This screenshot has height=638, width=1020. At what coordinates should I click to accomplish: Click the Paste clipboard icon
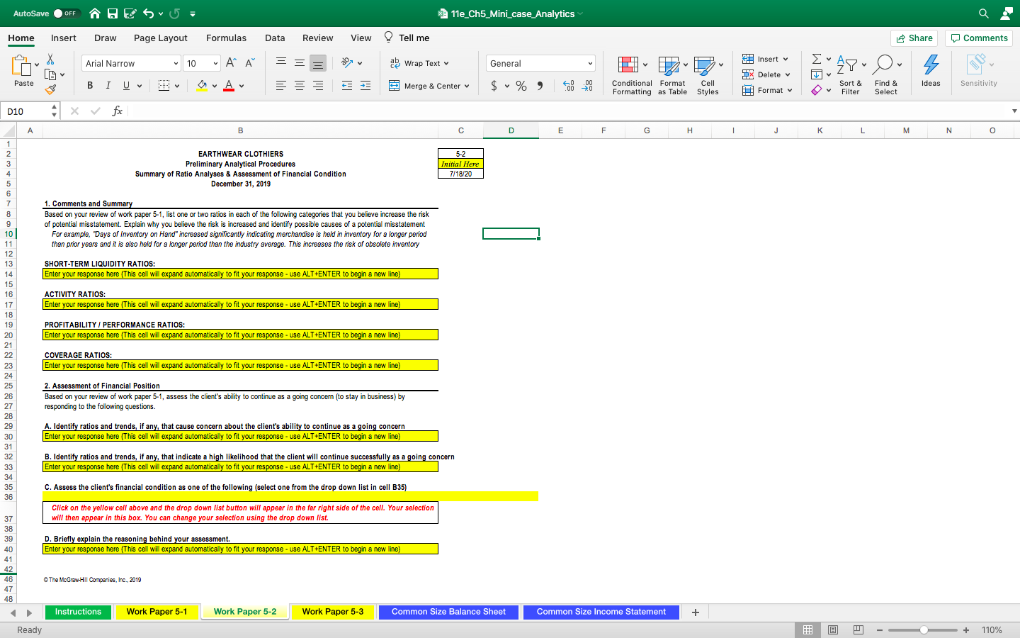[x=21, y=65]
